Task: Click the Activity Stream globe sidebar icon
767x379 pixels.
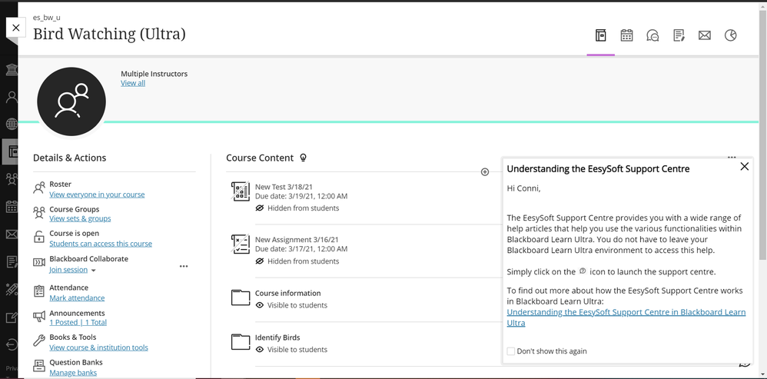Action: pyautogui.click(x=12, y=124)
